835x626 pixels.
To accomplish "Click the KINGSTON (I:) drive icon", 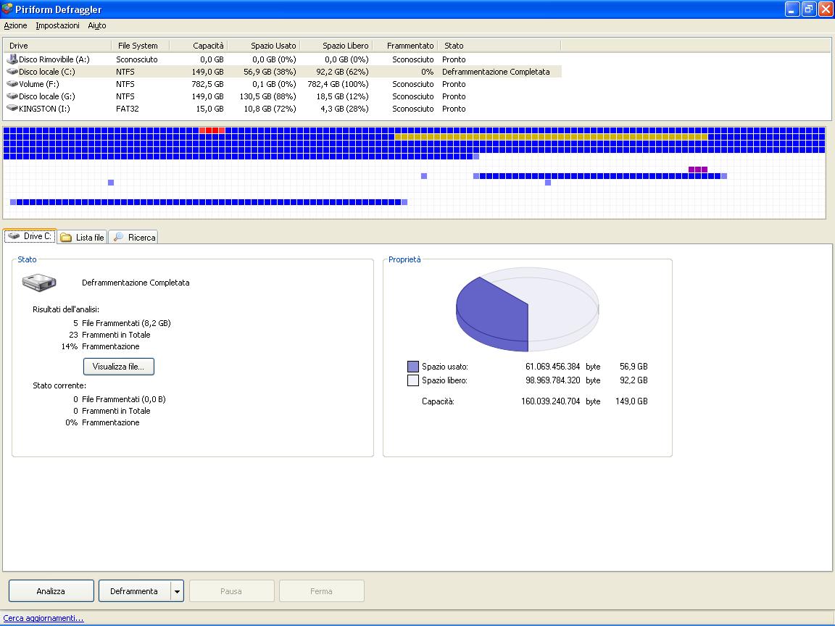I will pyautogui.click(x=12, y=108).
